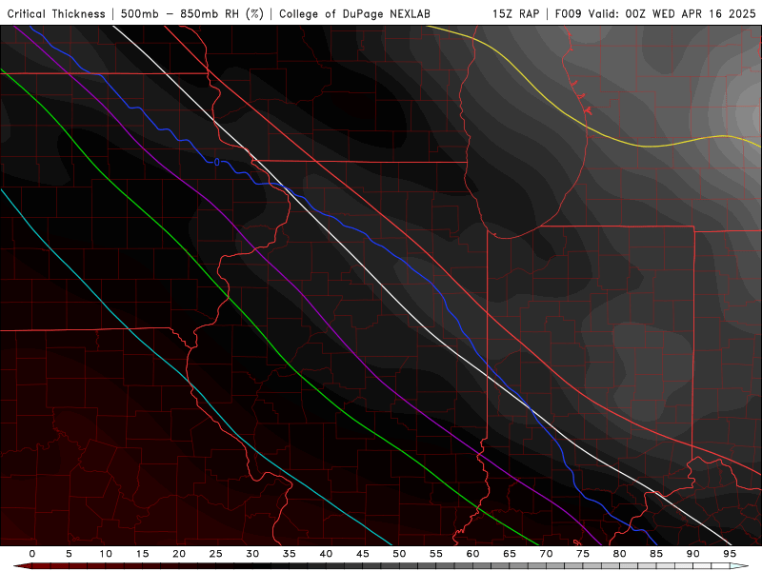The height and width of the screenshot is (571, 762).
Task: Click the white high-RH end of color bar
Action: (x=739, y=566)
